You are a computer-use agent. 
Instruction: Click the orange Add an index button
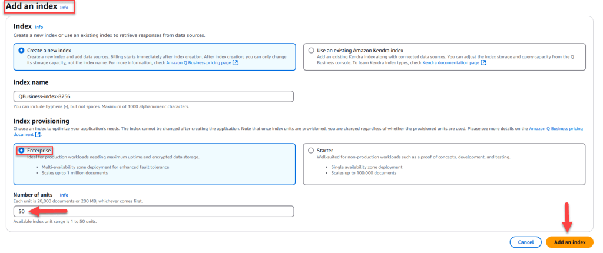click(x=569, y=242)
